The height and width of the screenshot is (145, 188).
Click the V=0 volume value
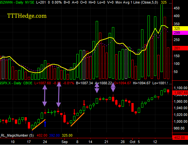110,2
